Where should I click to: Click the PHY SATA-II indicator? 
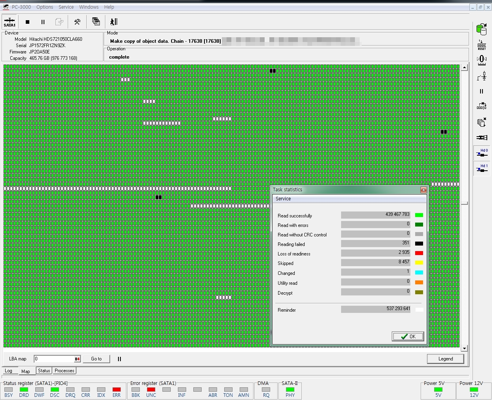point(290,390)
